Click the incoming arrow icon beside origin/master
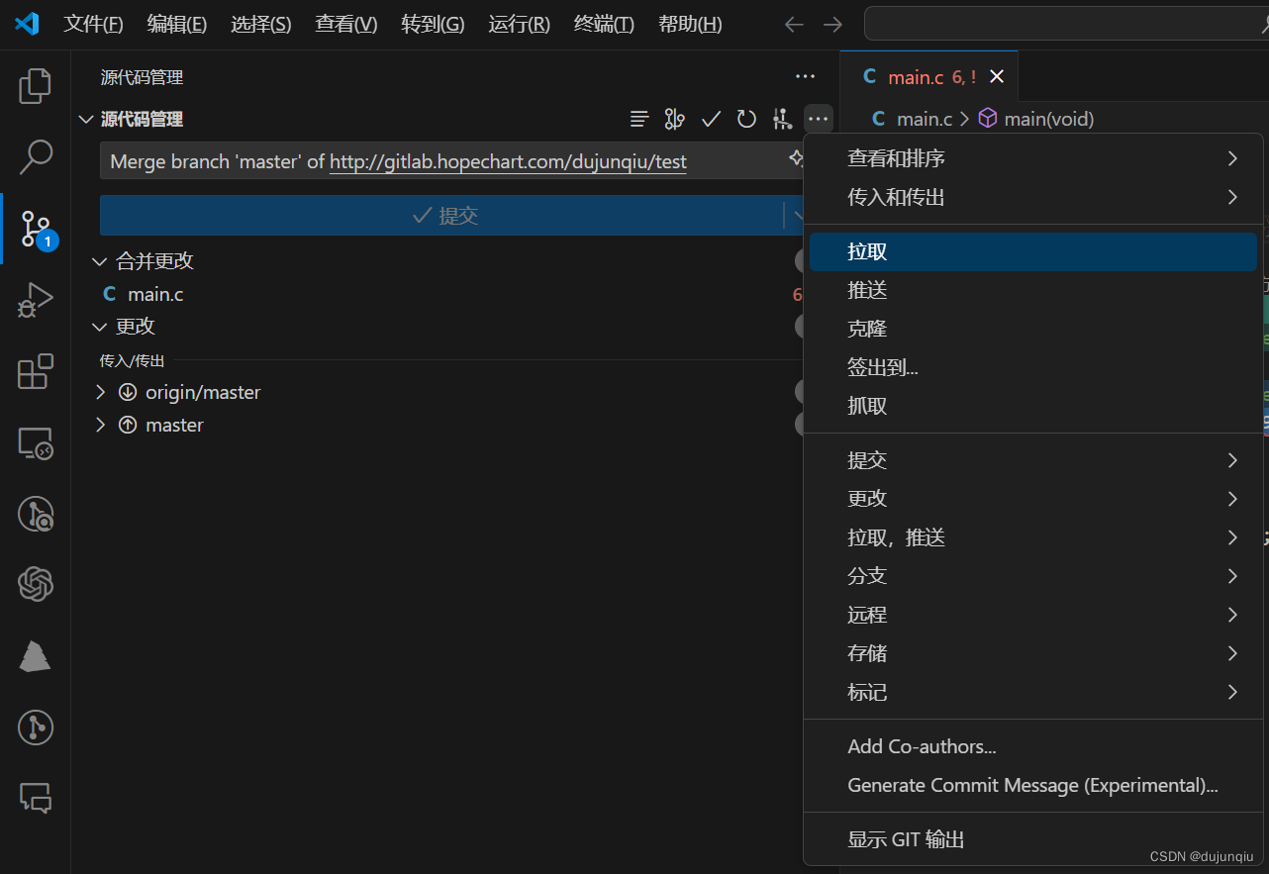1269x874 pixels. 128,392
